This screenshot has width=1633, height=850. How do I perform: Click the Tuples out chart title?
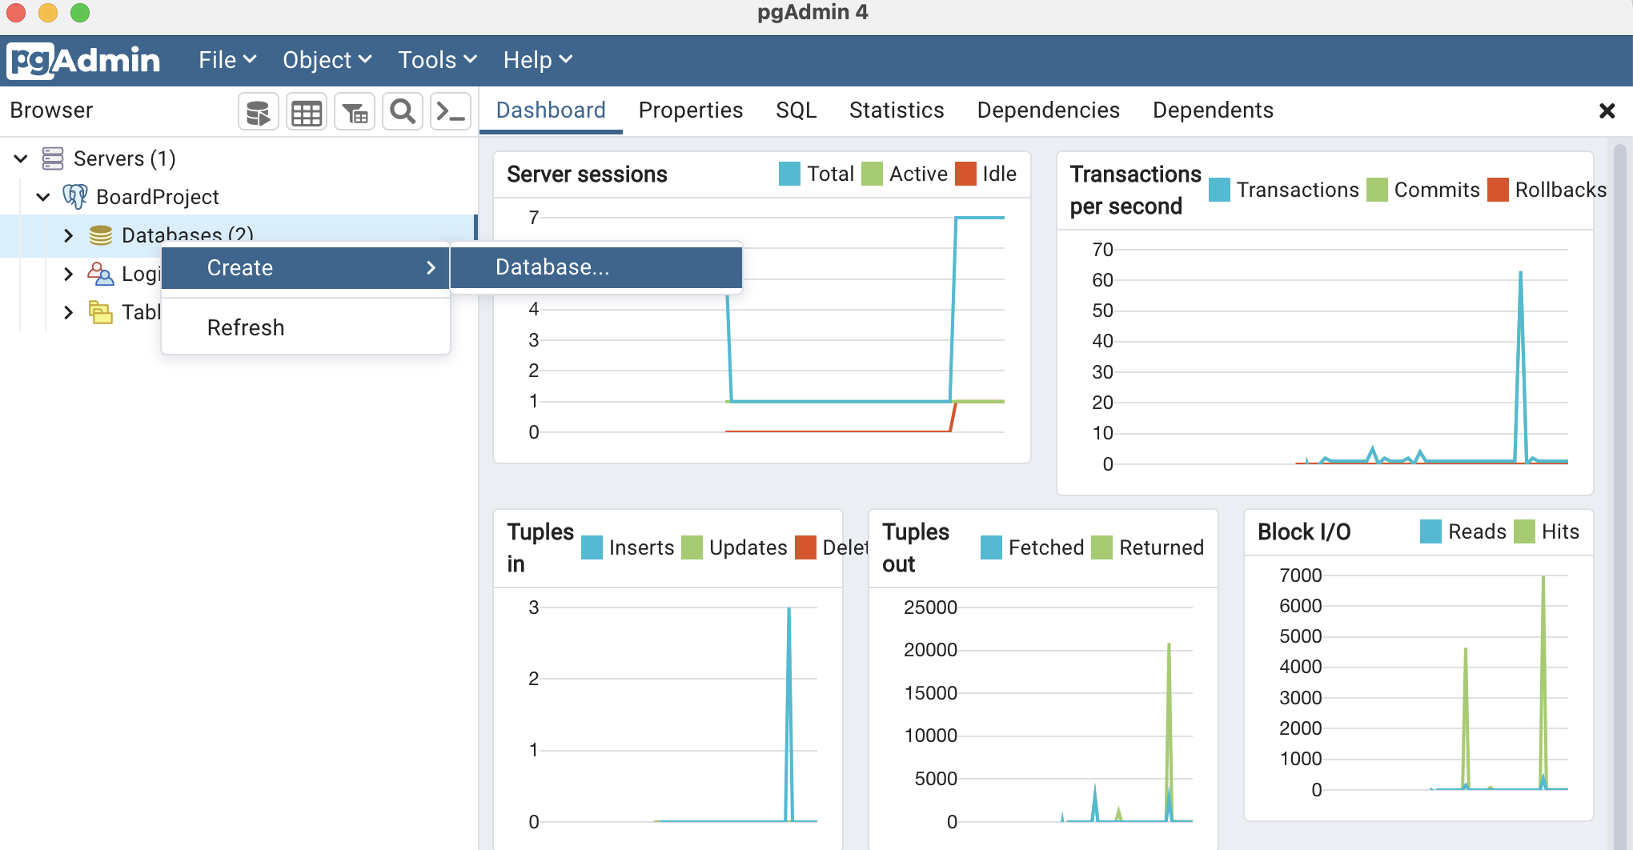[x=916, y=548]
